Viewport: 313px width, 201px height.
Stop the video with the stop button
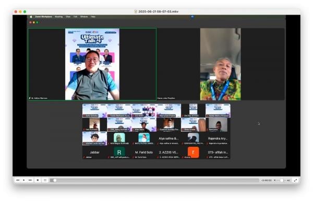(x=38, y=180)
